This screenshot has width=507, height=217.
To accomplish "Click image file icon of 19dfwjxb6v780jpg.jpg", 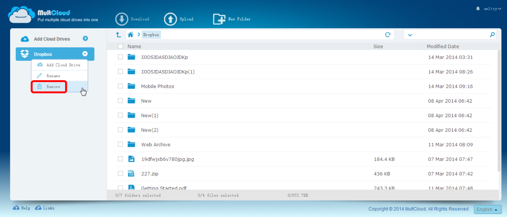I will pos(131,159).
